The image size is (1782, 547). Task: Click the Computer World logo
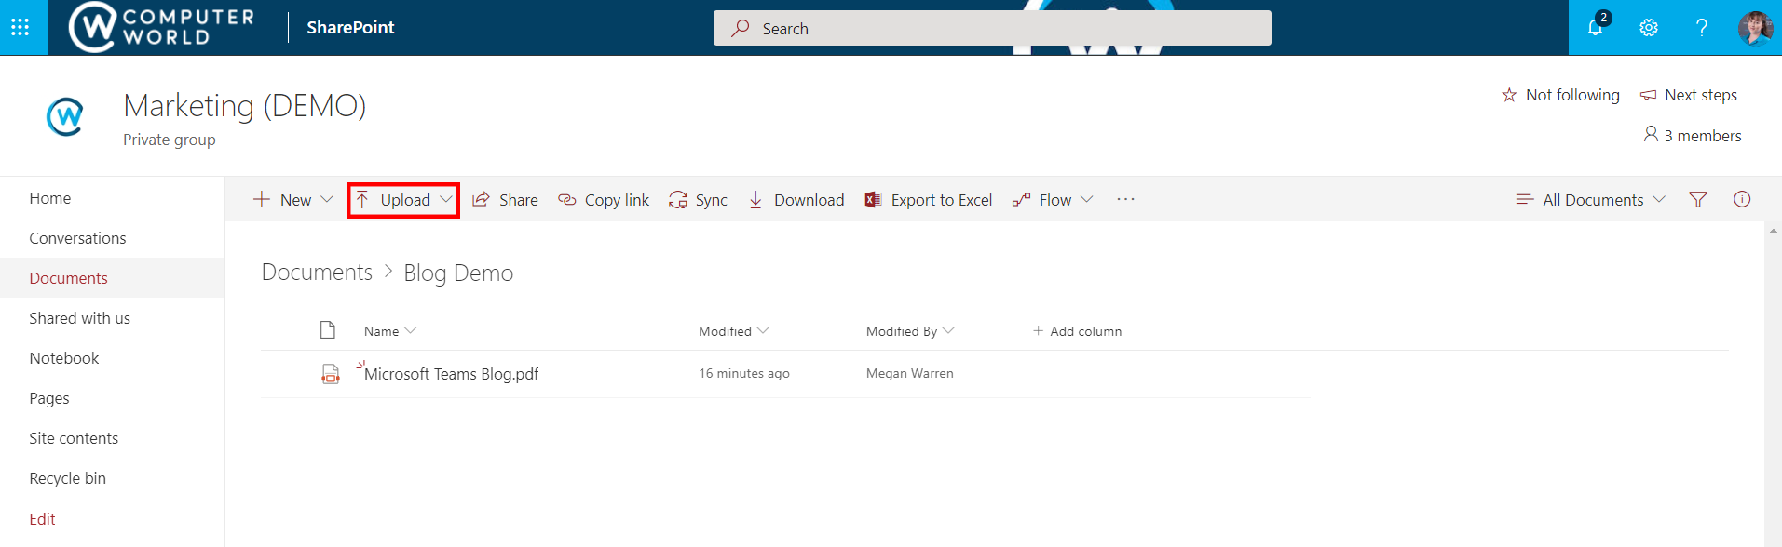point(161,28)
